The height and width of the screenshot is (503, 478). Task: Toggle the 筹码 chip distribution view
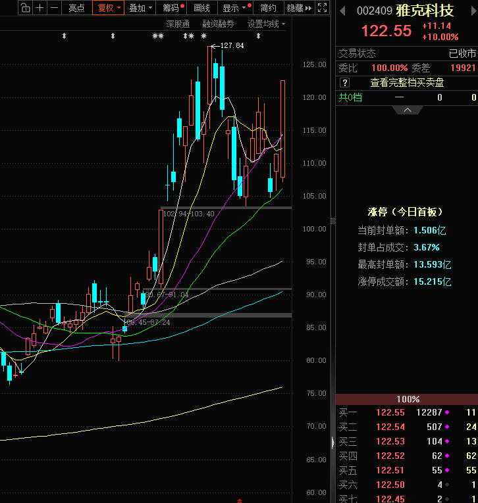[x=171, y=8]
